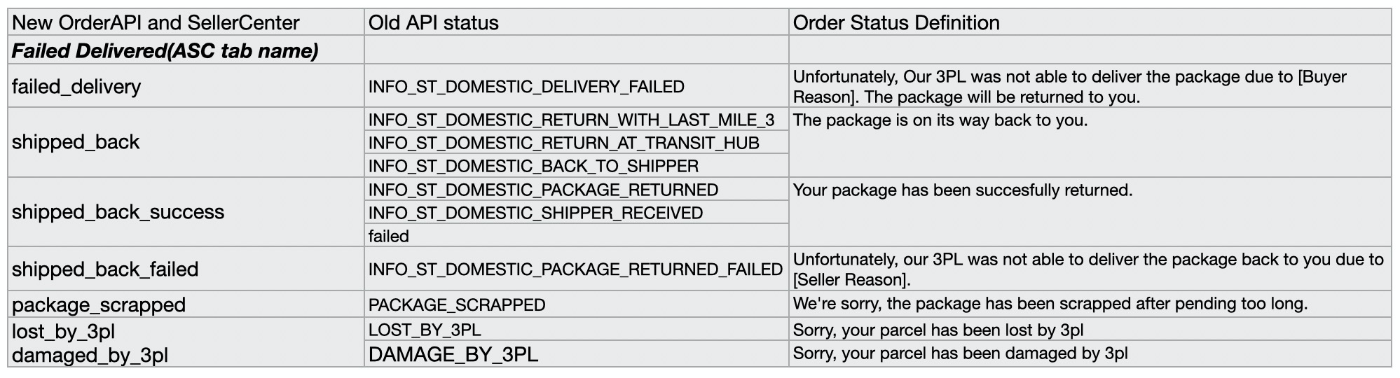
Task: Select the package_scrapped cell
Action: (186, 304)
